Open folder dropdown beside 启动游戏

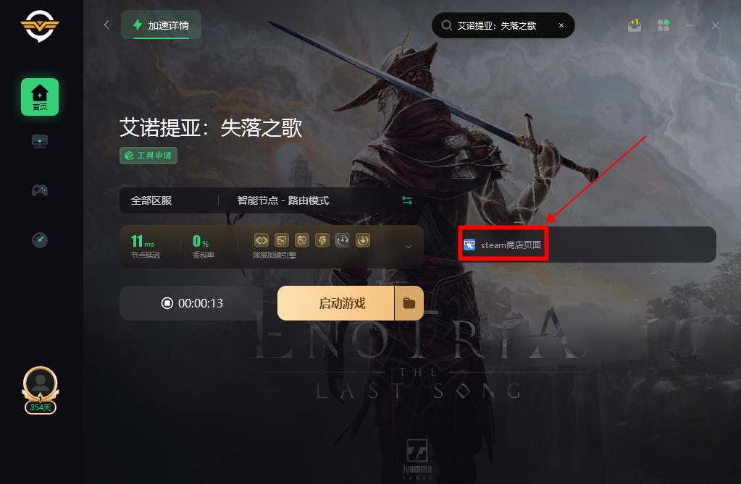tap(409, 303)
